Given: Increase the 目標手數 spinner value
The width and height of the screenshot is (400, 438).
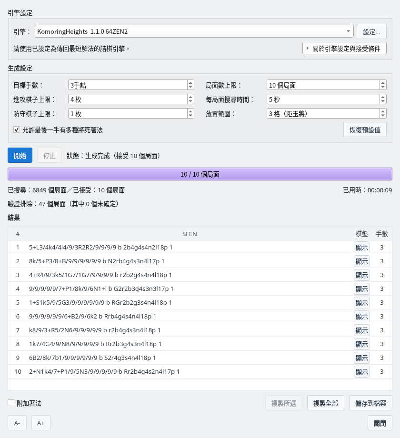Looking at the screenshot, I should click(x=190, y=83).
